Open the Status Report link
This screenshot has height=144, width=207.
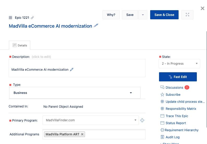click(x=176, y=123)
